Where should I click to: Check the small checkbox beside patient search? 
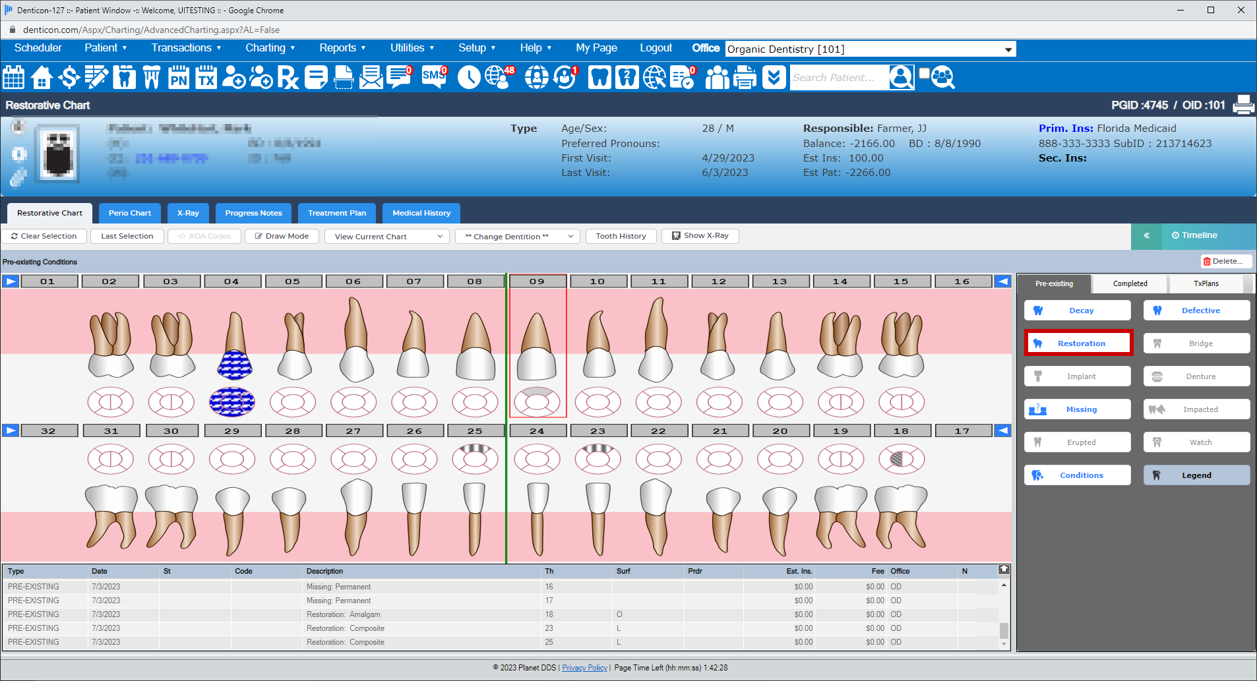(x=923, y=72)
